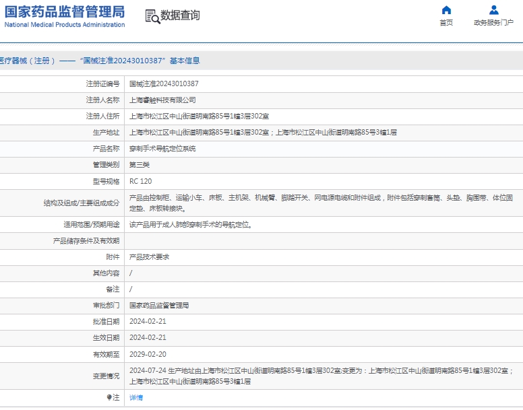Open the 政务服务门户 user icon
This screenshot has width=523, height=410.
point(493,10)
